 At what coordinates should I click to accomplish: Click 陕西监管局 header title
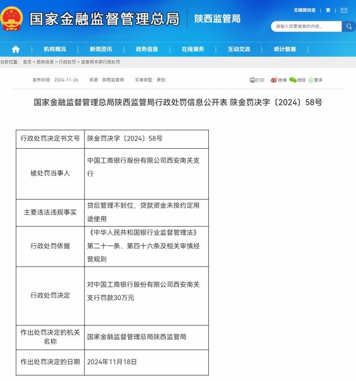(217, 19)
